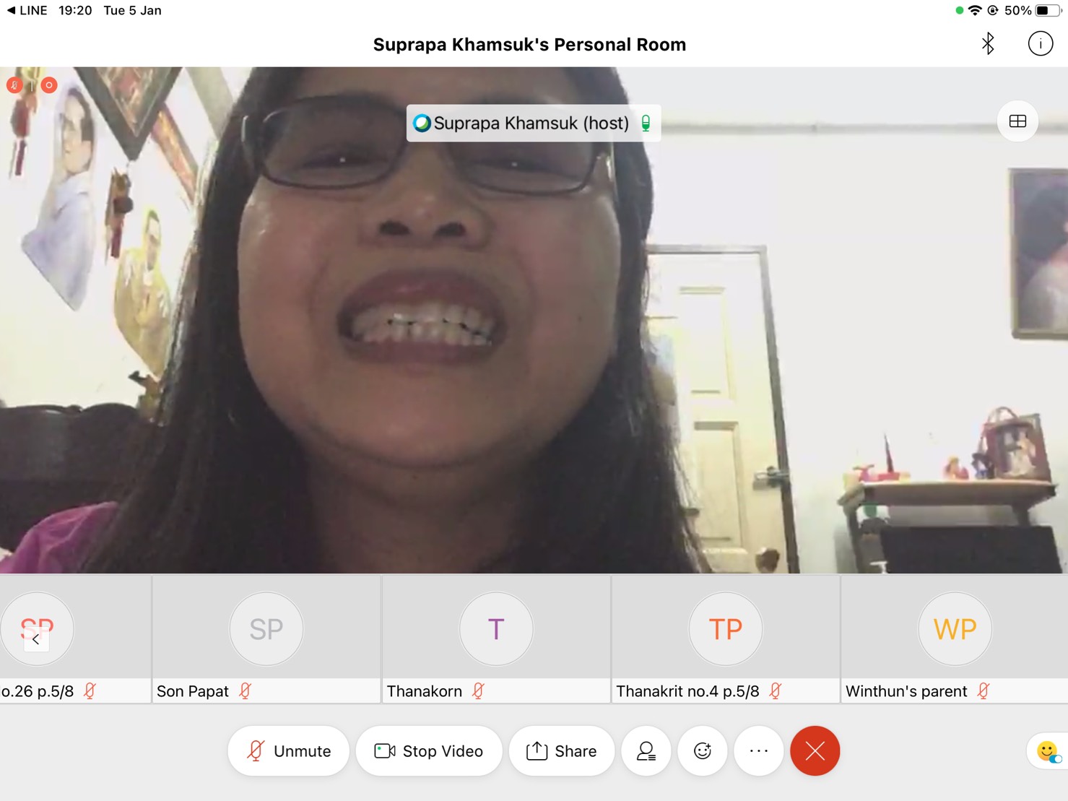Switch to grid layout view
The image size is (1068, 801).
click(1017, 121)
